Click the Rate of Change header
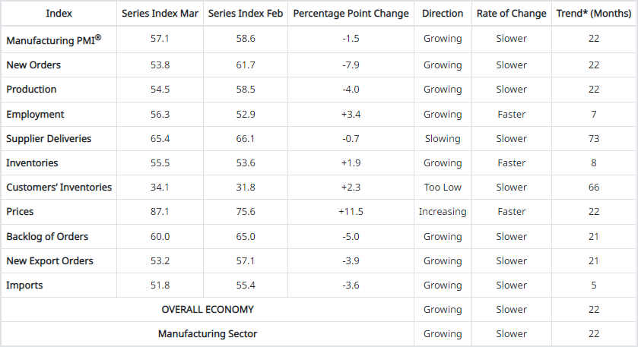The image size is (638, 347). point(511,14)
